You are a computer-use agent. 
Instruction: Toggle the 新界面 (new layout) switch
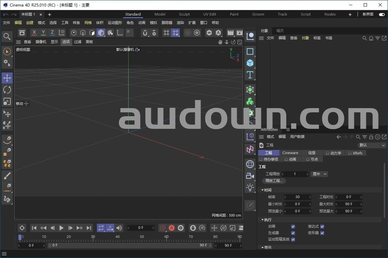click(x=382, y=15)
